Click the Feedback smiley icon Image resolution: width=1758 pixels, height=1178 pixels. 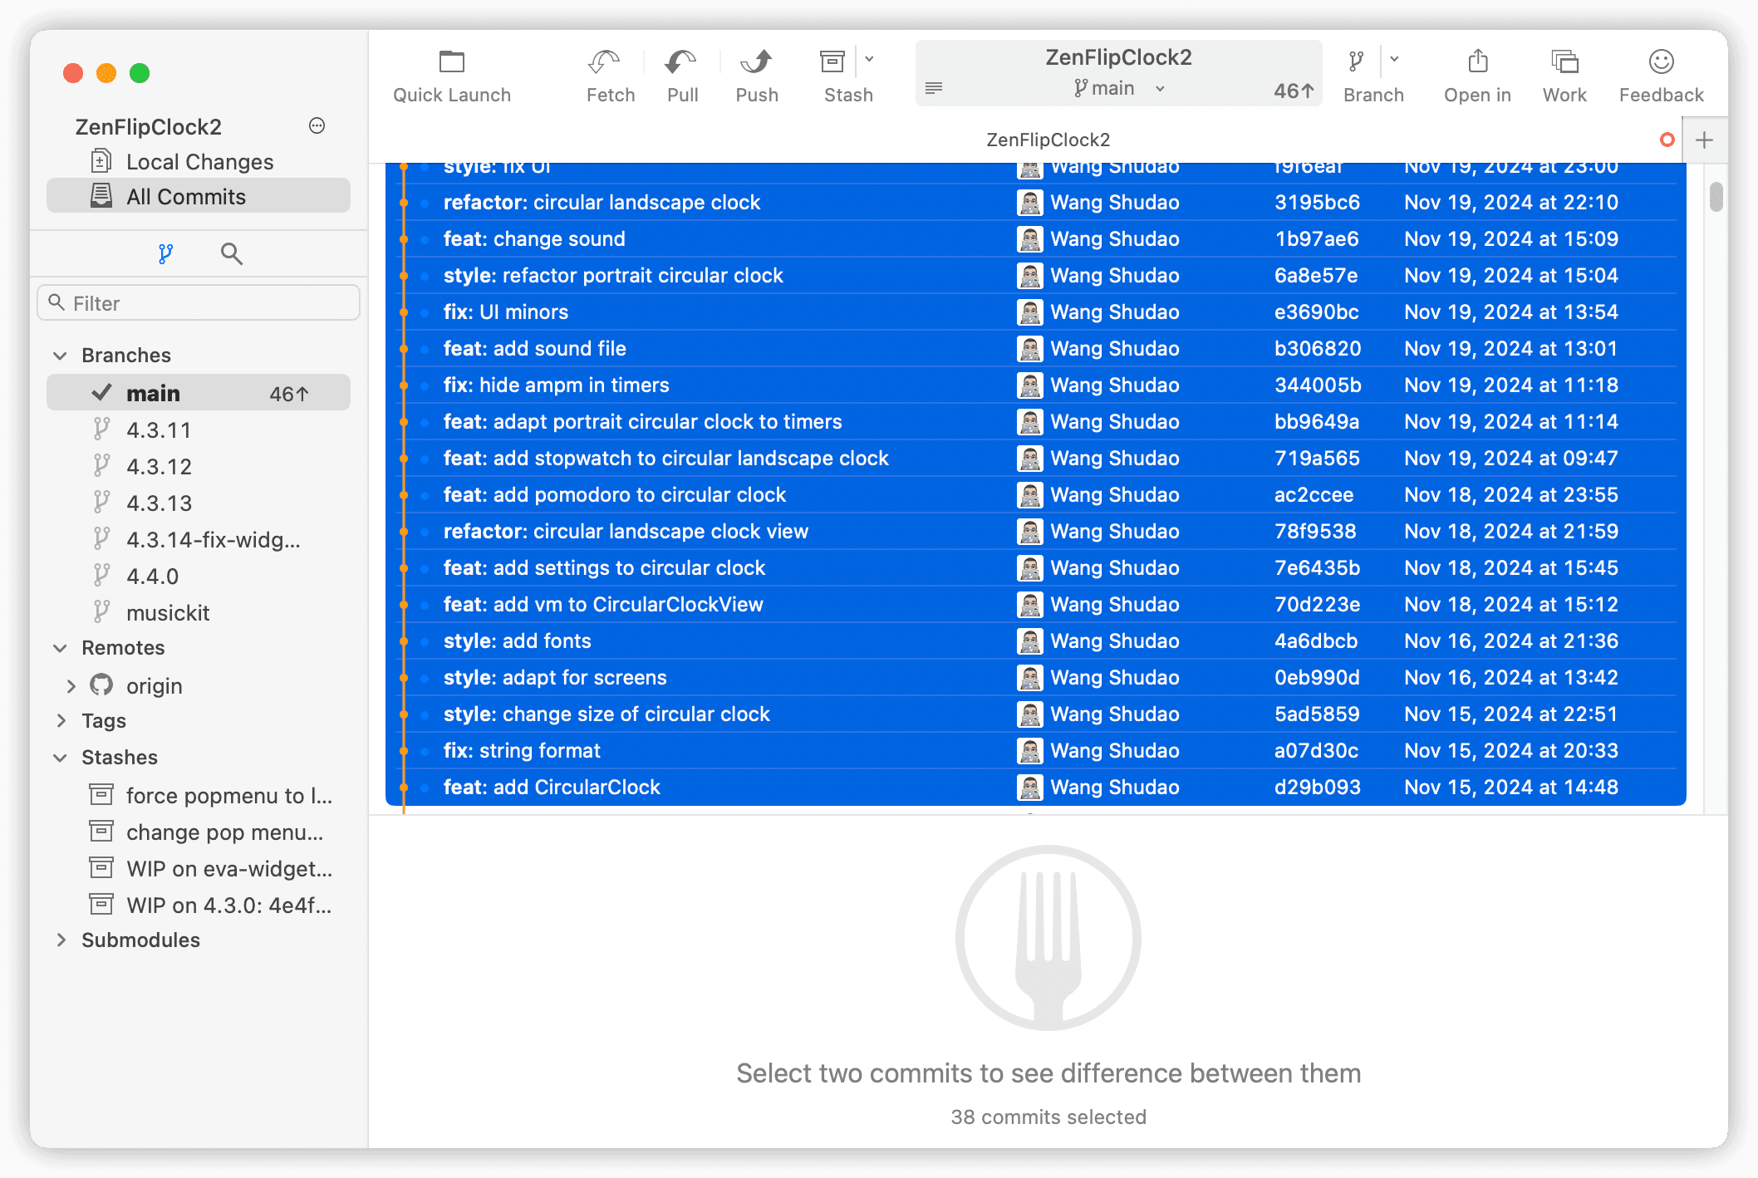pyautogui.click(x=1661, y=62)
